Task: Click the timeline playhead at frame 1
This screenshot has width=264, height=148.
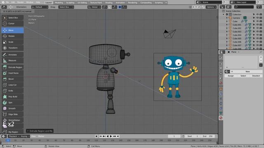Action: pos(8,140)
